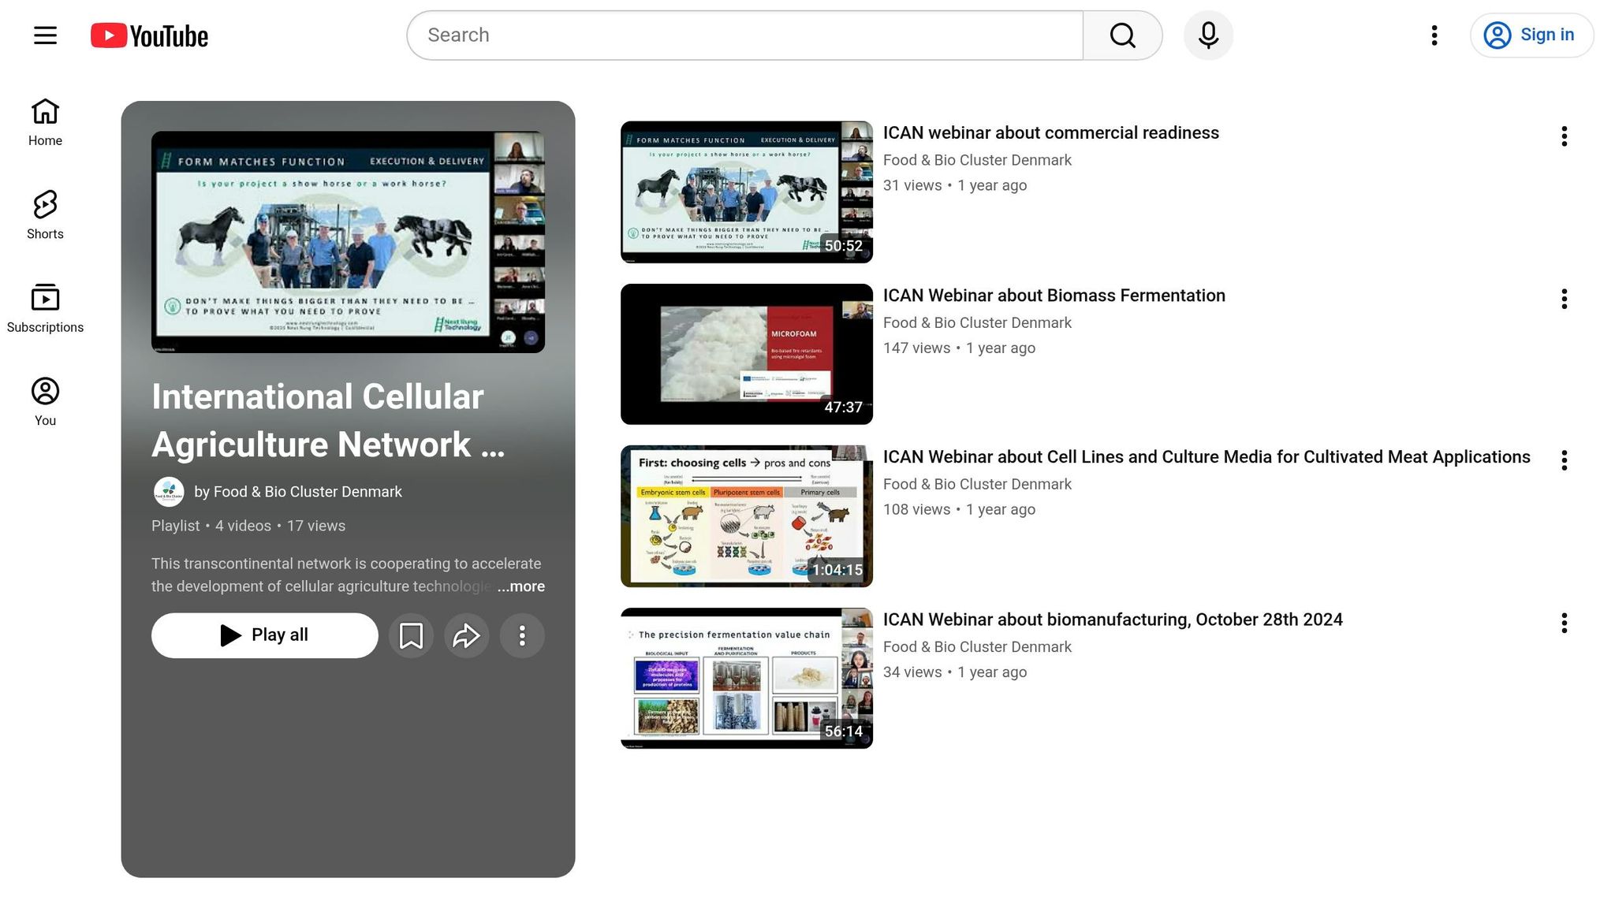Click '147 views • 1 year ago' text

[959, 348]
